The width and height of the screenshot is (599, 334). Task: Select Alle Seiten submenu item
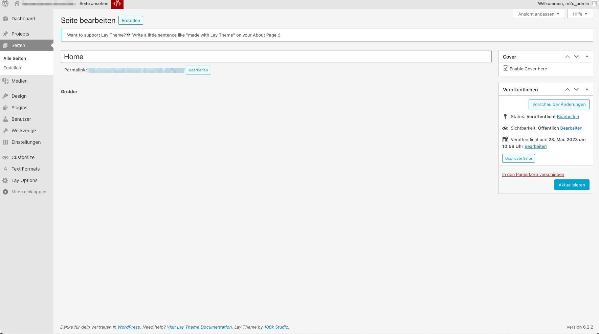[x=15, y=59]
